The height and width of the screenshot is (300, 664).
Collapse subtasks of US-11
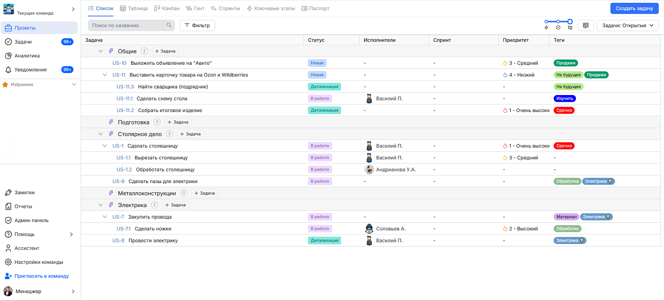click(105, 75)
